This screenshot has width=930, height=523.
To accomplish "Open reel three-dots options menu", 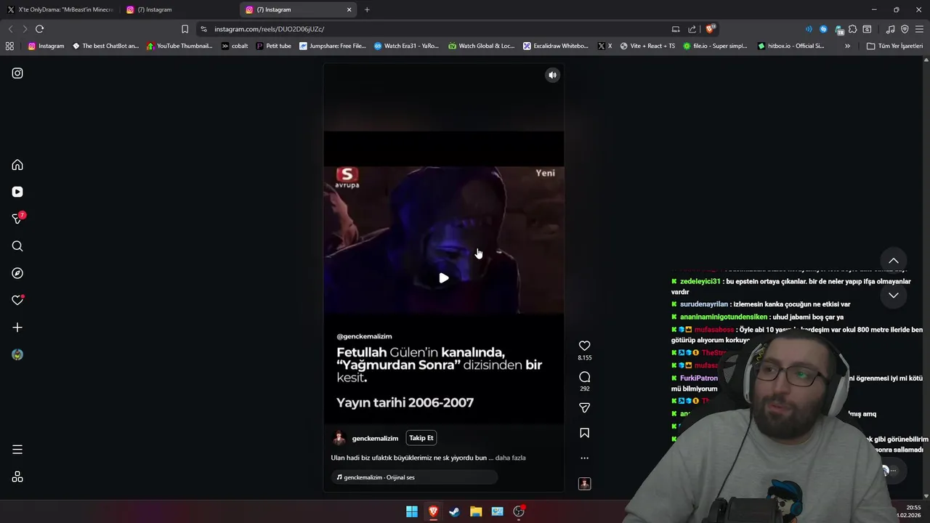I will tap(584, 458).
